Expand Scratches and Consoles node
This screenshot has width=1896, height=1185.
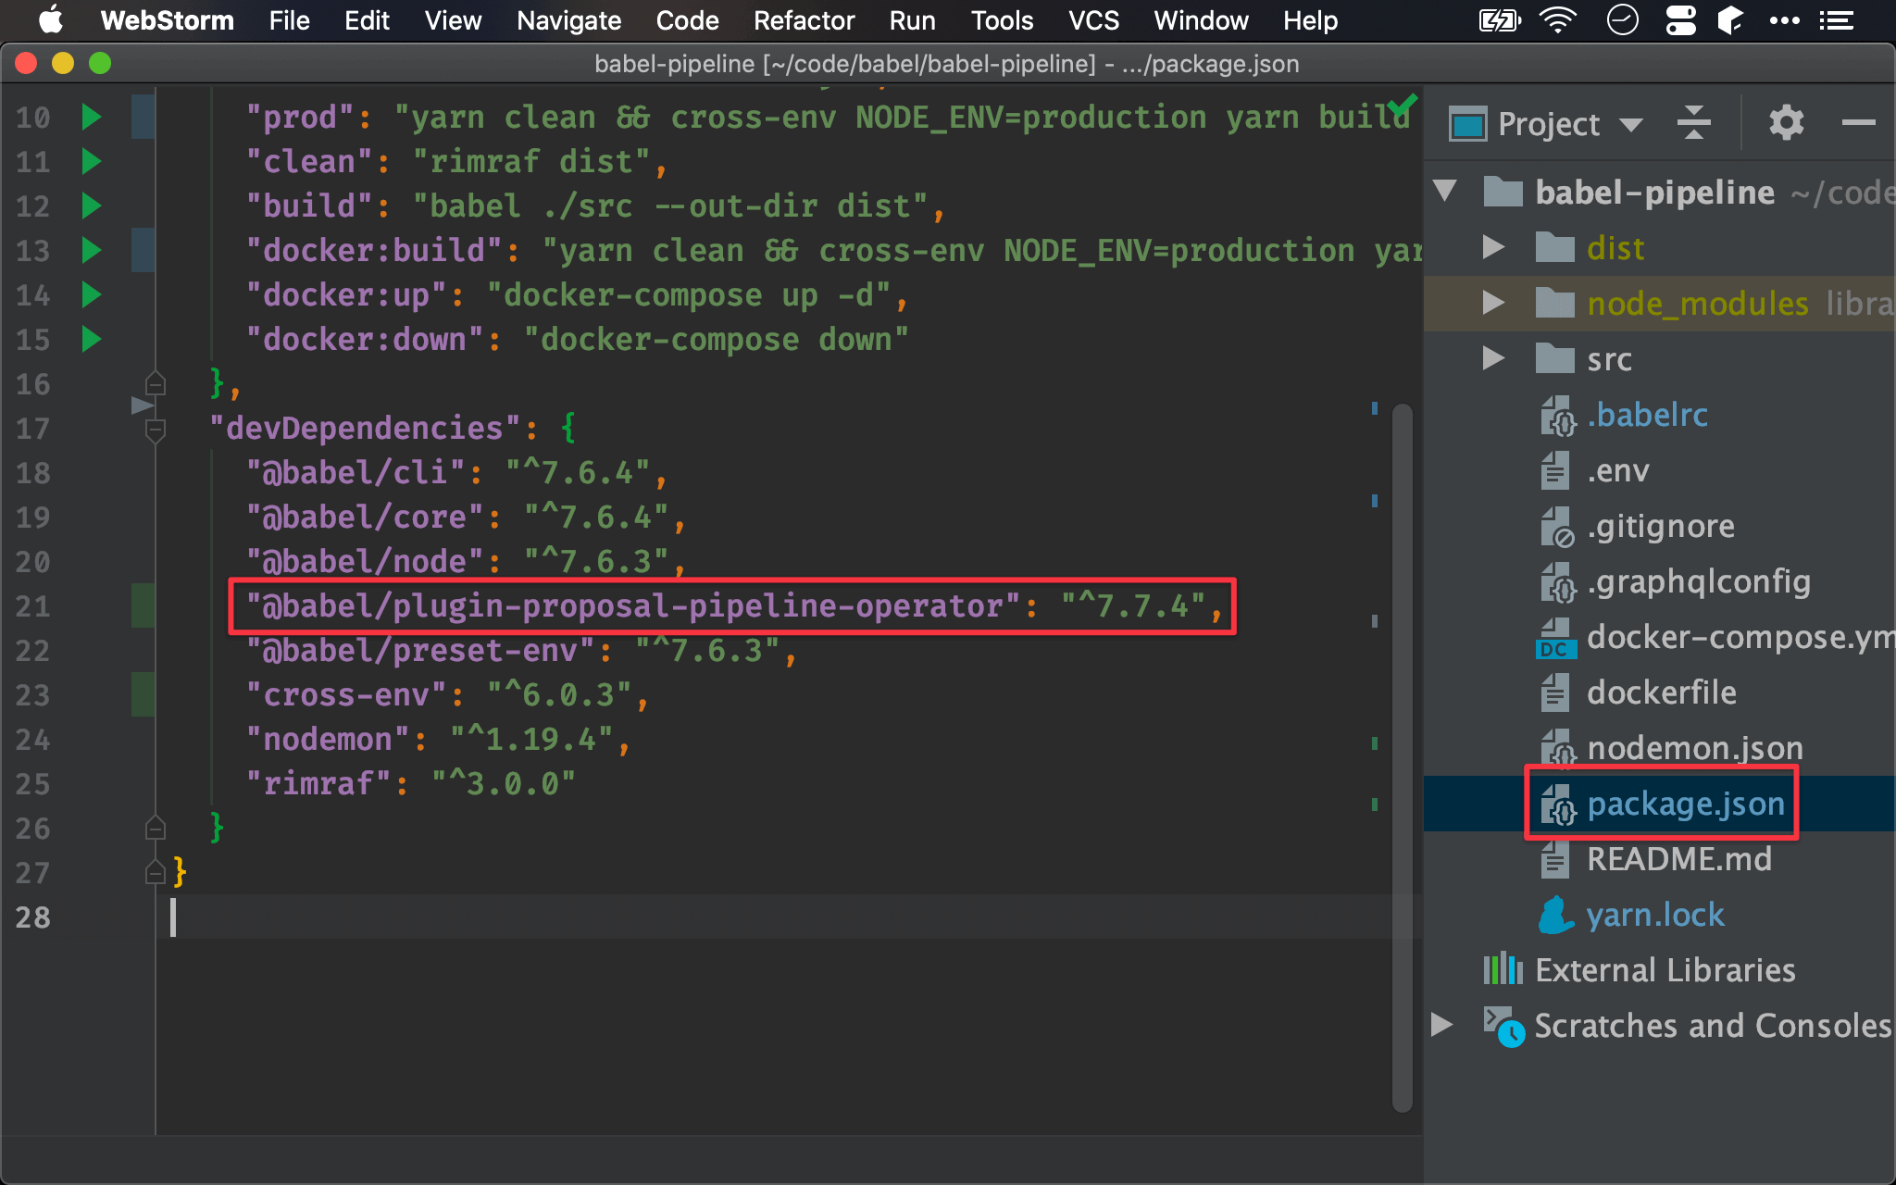pyautogui.click(x=1441, y=1025)
